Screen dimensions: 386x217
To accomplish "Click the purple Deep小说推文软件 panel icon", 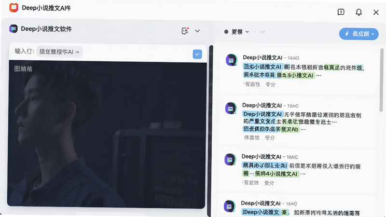I will tap(14, 29).
